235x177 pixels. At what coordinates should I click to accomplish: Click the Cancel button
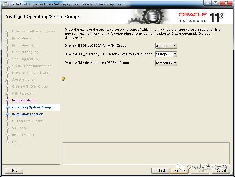[221, 170]
